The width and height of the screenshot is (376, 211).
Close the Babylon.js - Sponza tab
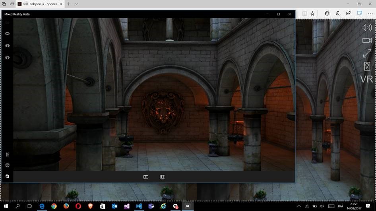(x=61, y=4)
